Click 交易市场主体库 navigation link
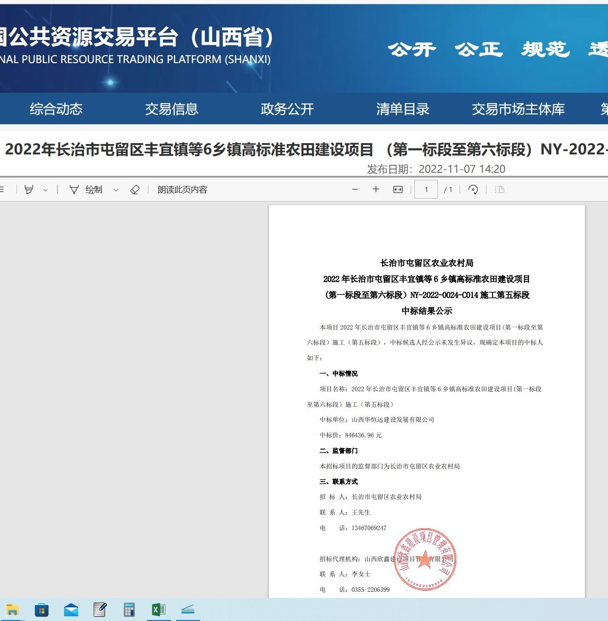The width and height of the screenshot is (608, 621). [518, 109]
